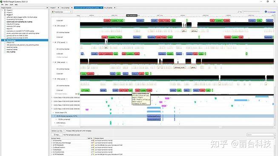
Task: Collapse the topmost namd2 thread row
Action: click(x=53, y=26)
